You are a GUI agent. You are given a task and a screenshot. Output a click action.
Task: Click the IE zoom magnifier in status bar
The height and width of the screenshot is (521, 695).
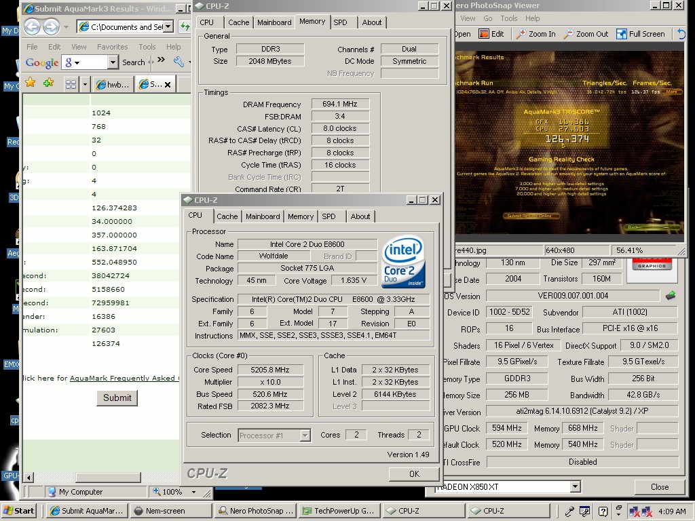point(157,491)
